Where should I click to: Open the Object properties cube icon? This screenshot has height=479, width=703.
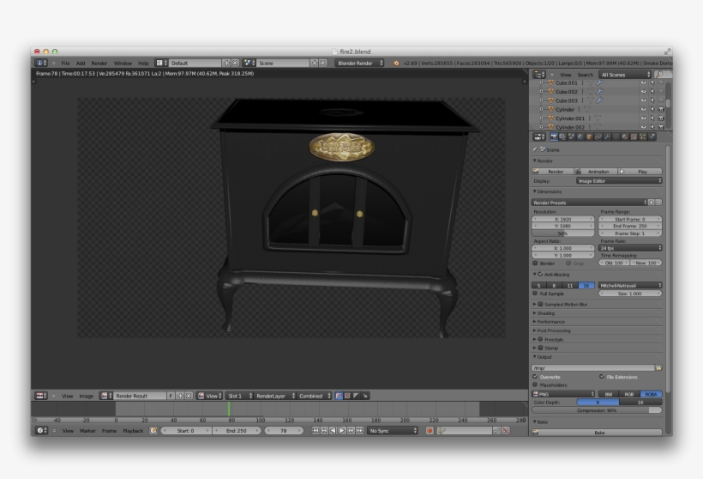tap(590, 137)
